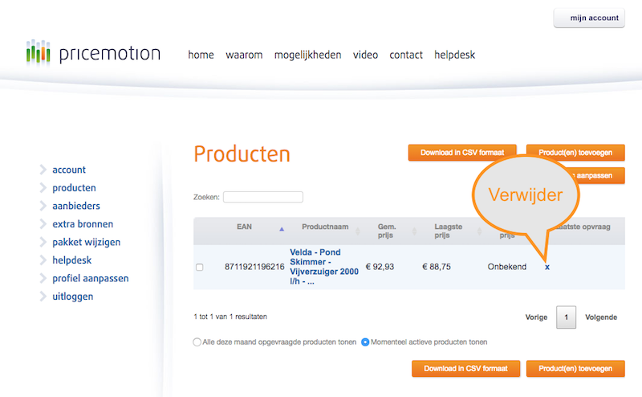Click uitloggen in the sidebar

73,297
